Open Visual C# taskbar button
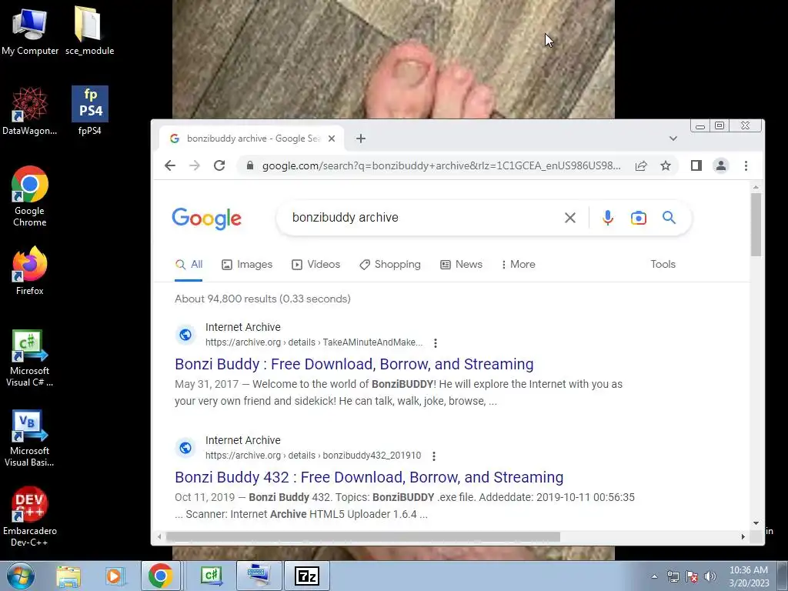This screenshot has width=788, height=591. [211, 576]
